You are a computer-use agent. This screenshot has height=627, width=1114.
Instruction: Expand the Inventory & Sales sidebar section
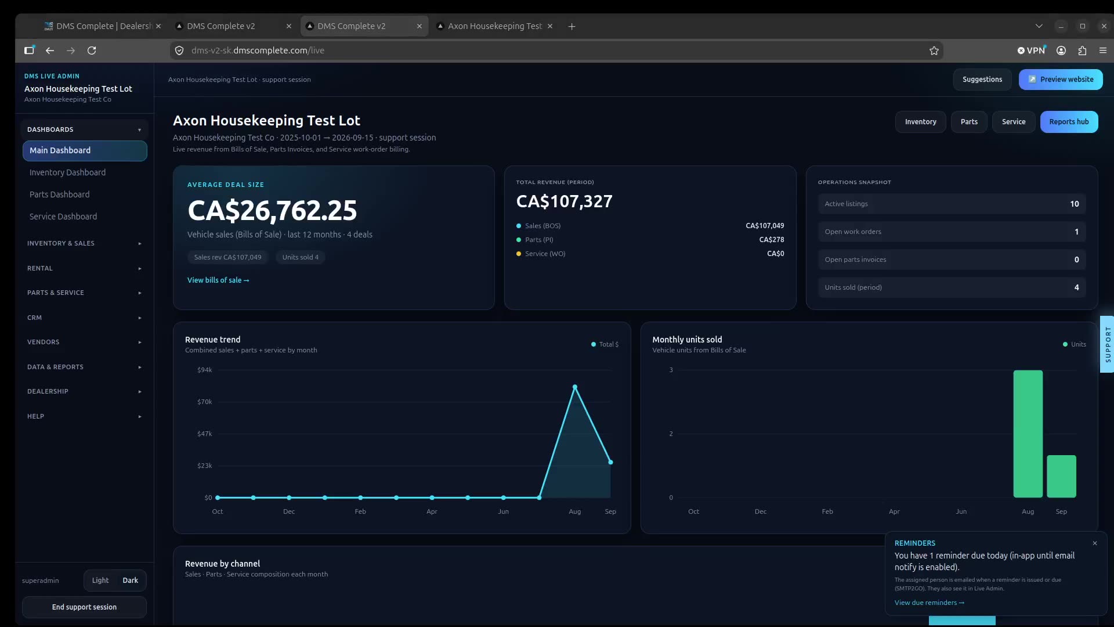84,243
